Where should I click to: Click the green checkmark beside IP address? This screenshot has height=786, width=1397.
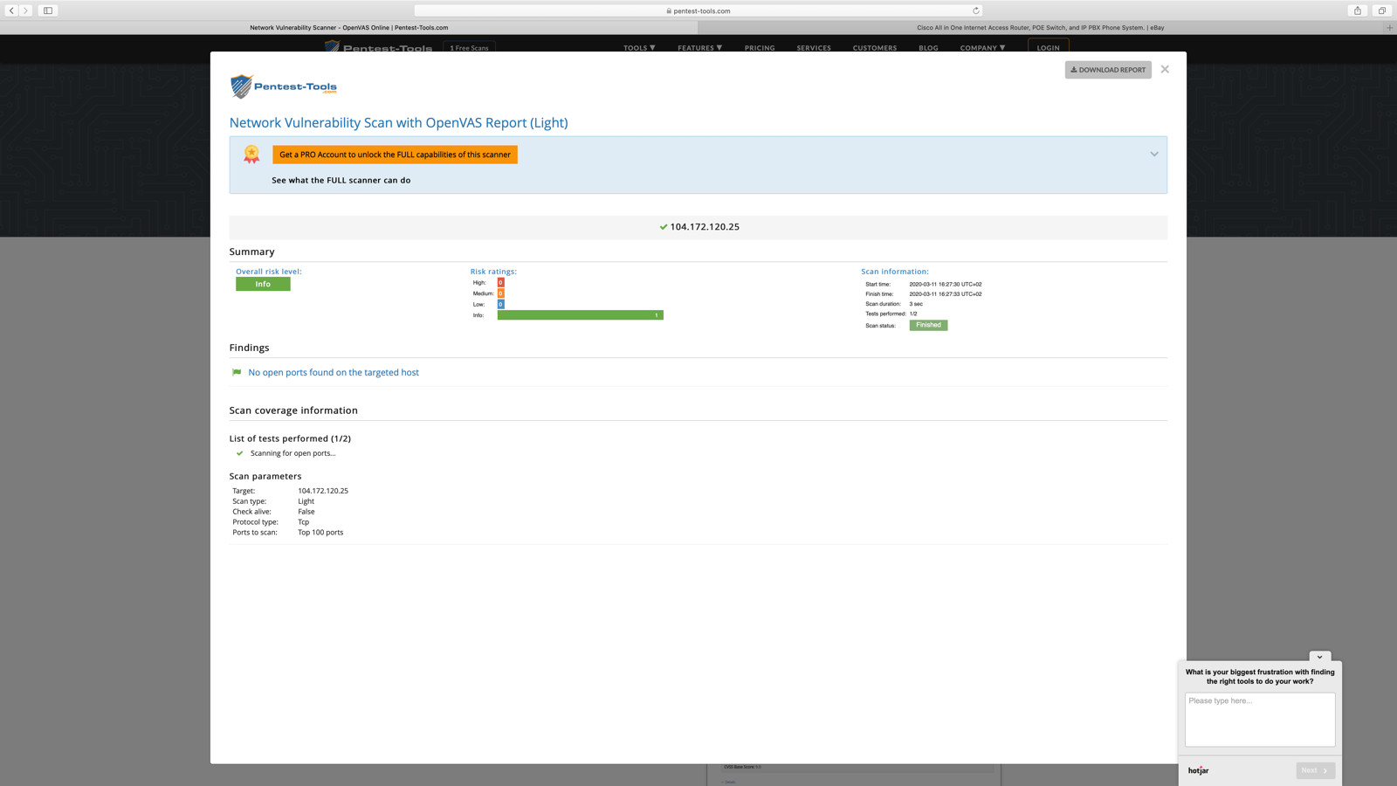pyautogui.click(x=664, y=227)
